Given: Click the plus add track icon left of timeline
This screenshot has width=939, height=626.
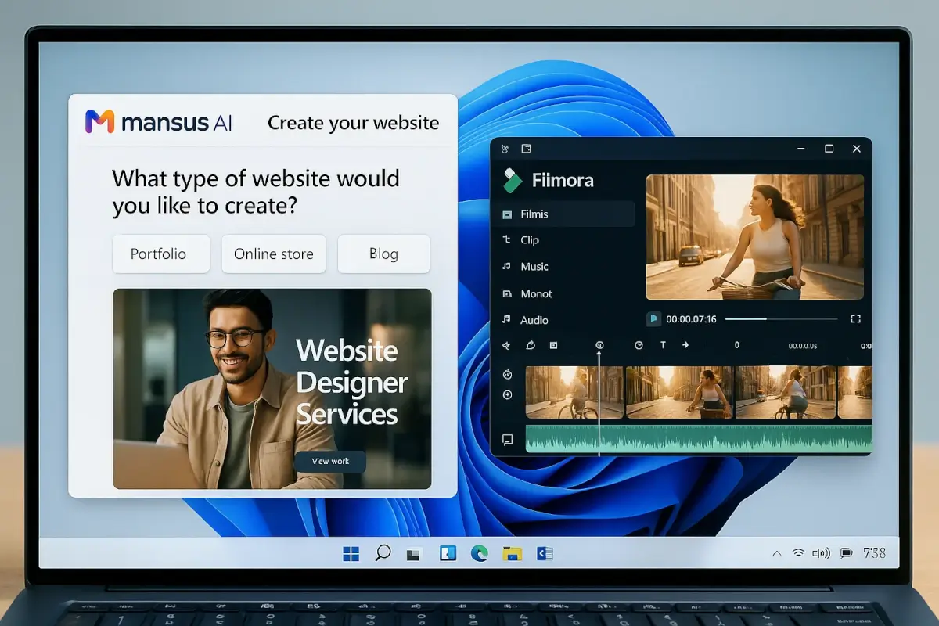Looking at the screenshot, I should click(x=507, y=395).
